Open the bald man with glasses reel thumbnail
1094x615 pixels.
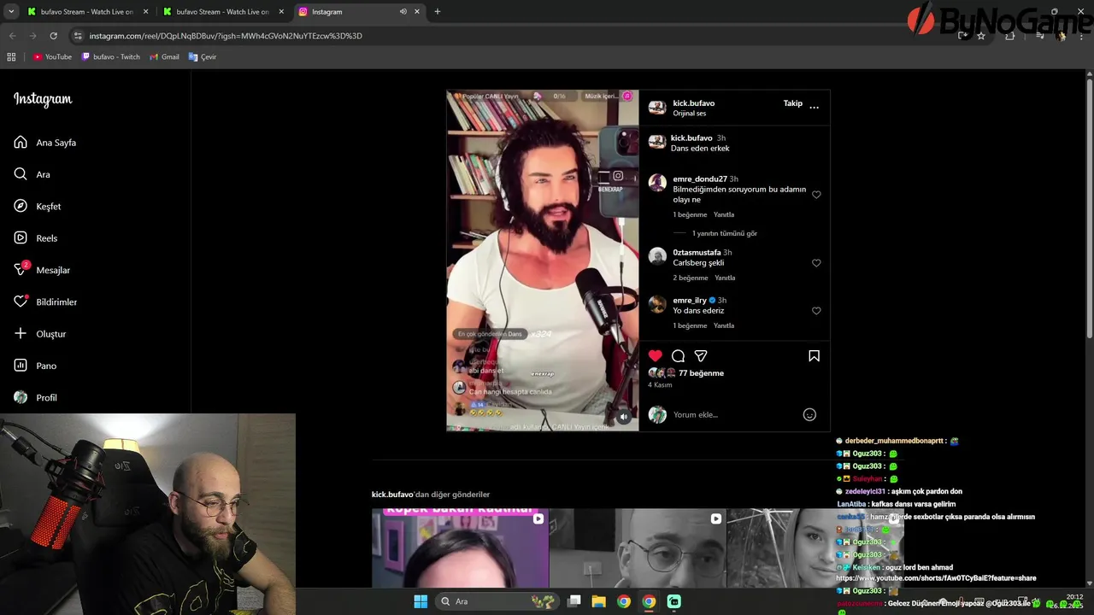pyautogui.click(x=638, y=548)
